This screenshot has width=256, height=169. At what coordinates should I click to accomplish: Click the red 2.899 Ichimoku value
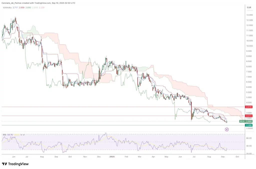22,8
